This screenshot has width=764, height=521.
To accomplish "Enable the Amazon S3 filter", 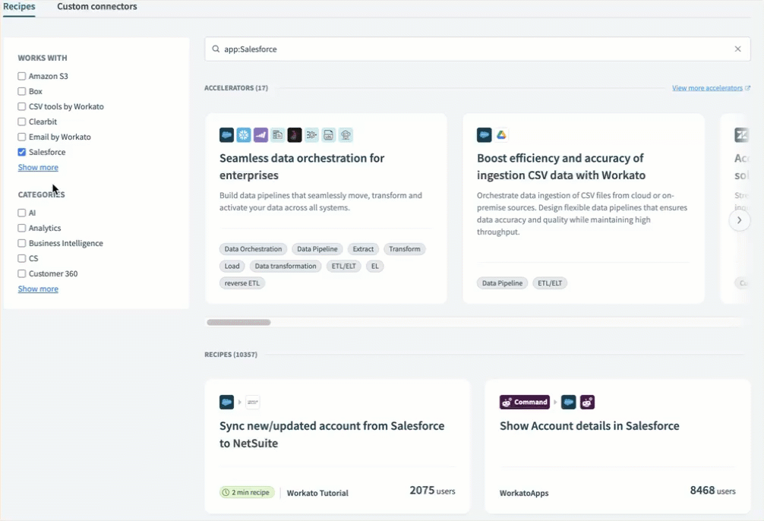I will tap(22, 76).
